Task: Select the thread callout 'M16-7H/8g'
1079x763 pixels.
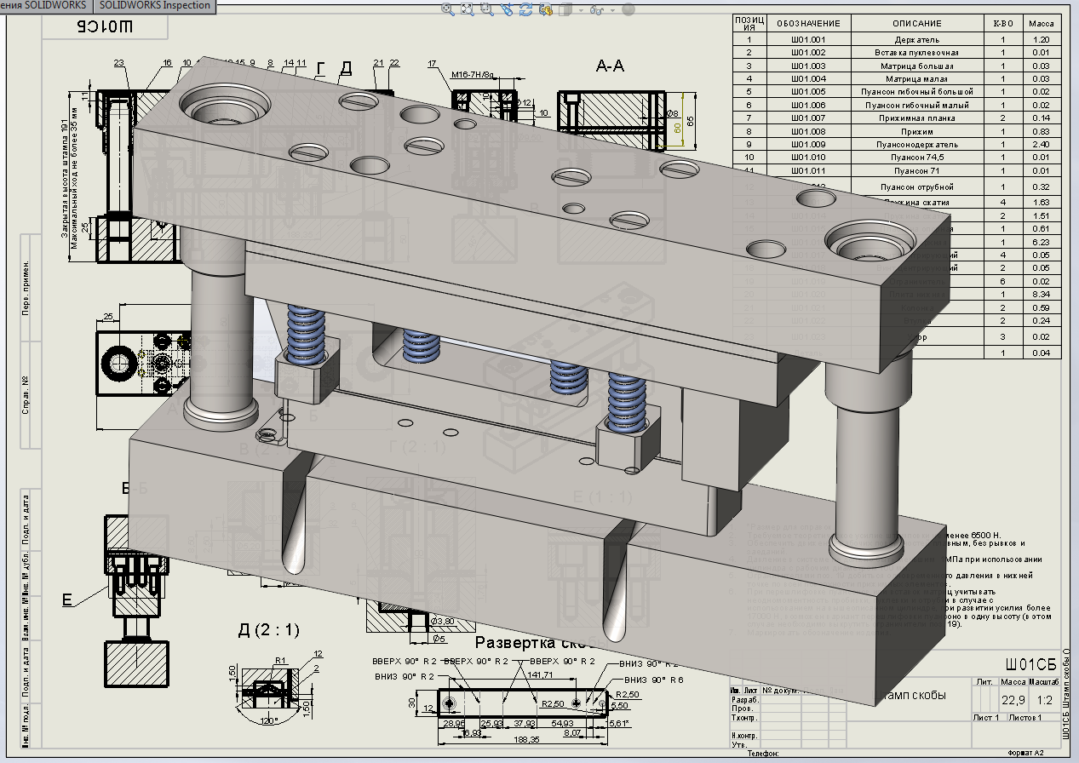Action: (x=472, y=75)
